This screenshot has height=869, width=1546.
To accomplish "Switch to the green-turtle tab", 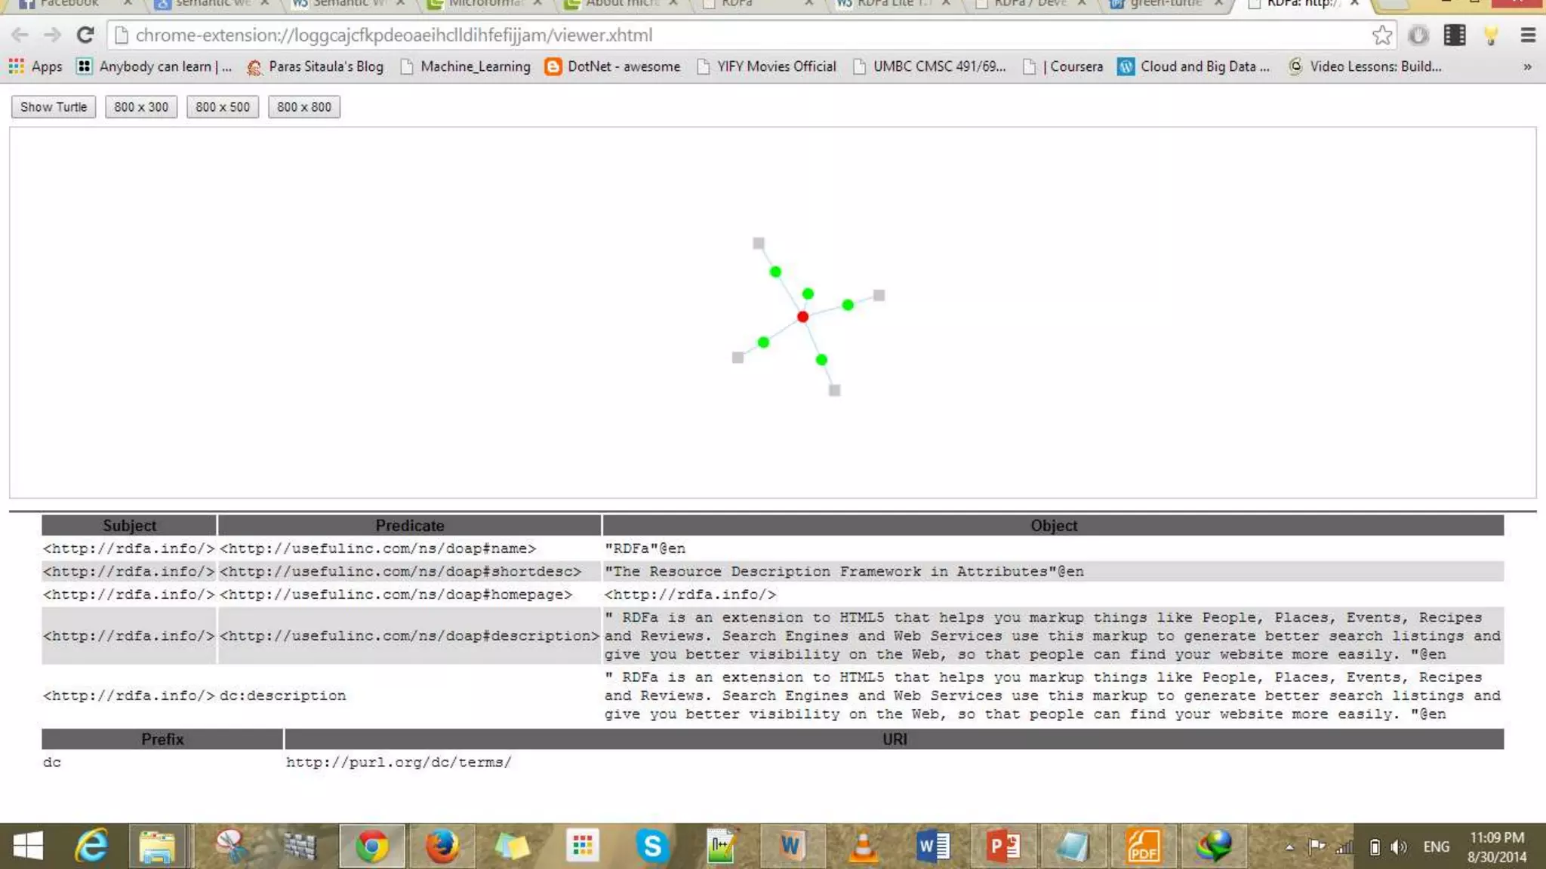I will [x=1164, y=4].
